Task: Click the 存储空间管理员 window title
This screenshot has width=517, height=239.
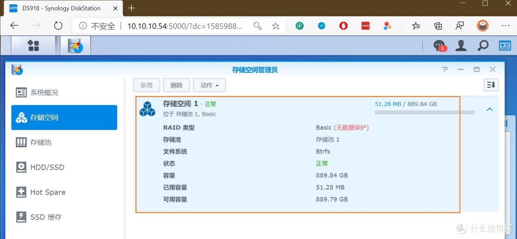Action: pos(255,70)
